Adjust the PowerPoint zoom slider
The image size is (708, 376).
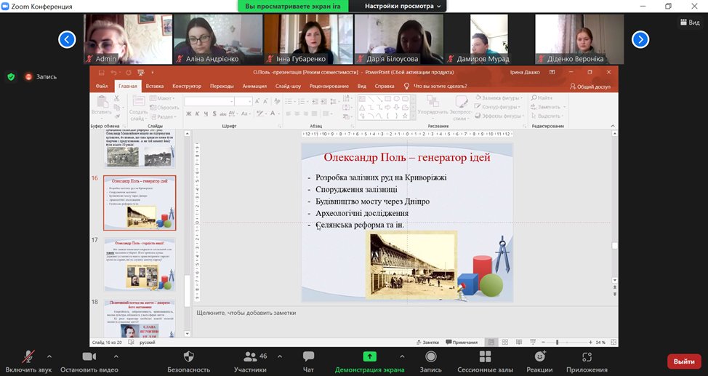click(x=557, y=342)
